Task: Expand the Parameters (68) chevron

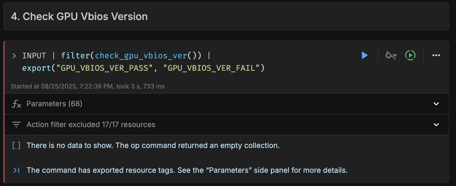Action: 436,104
